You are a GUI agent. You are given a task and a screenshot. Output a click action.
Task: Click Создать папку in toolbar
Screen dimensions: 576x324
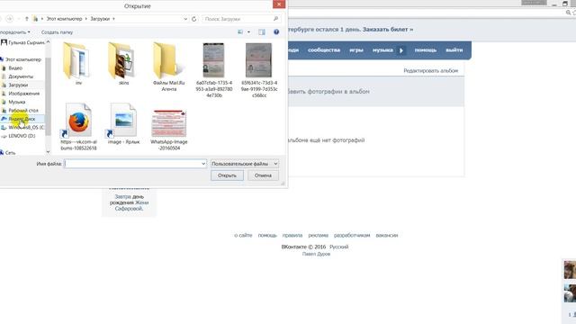57,32
